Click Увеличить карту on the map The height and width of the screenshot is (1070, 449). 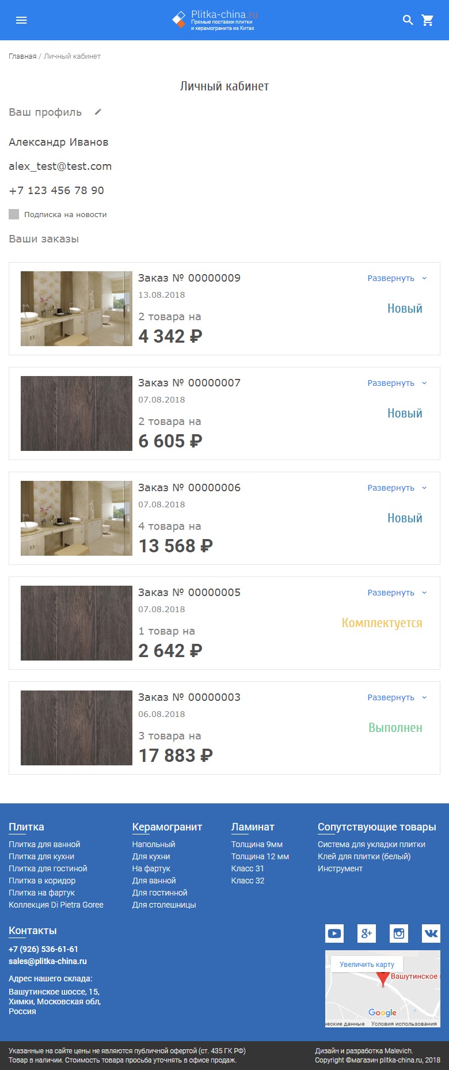[x=367, y=964]
